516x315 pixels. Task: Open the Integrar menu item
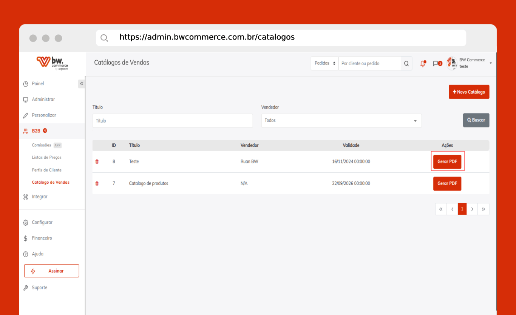tap(40, 197)
